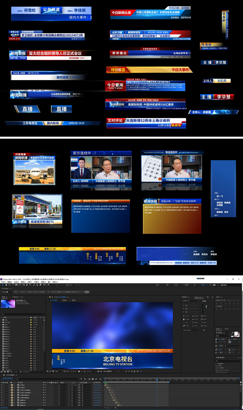243x410 pixels.
Task: Select the Pan Behind anchor tool
Action: coord(20,285)
